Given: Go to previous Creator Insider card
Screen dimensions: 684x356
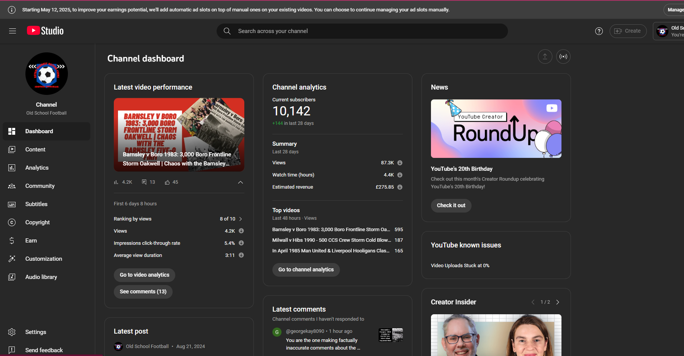Looking at the screenshot, I should coord(533,302).
